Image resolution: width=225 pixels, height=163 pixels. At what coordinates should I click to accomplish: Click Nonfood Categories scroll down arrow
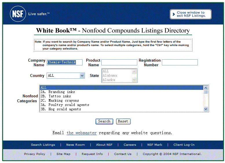tap(206, 109)
